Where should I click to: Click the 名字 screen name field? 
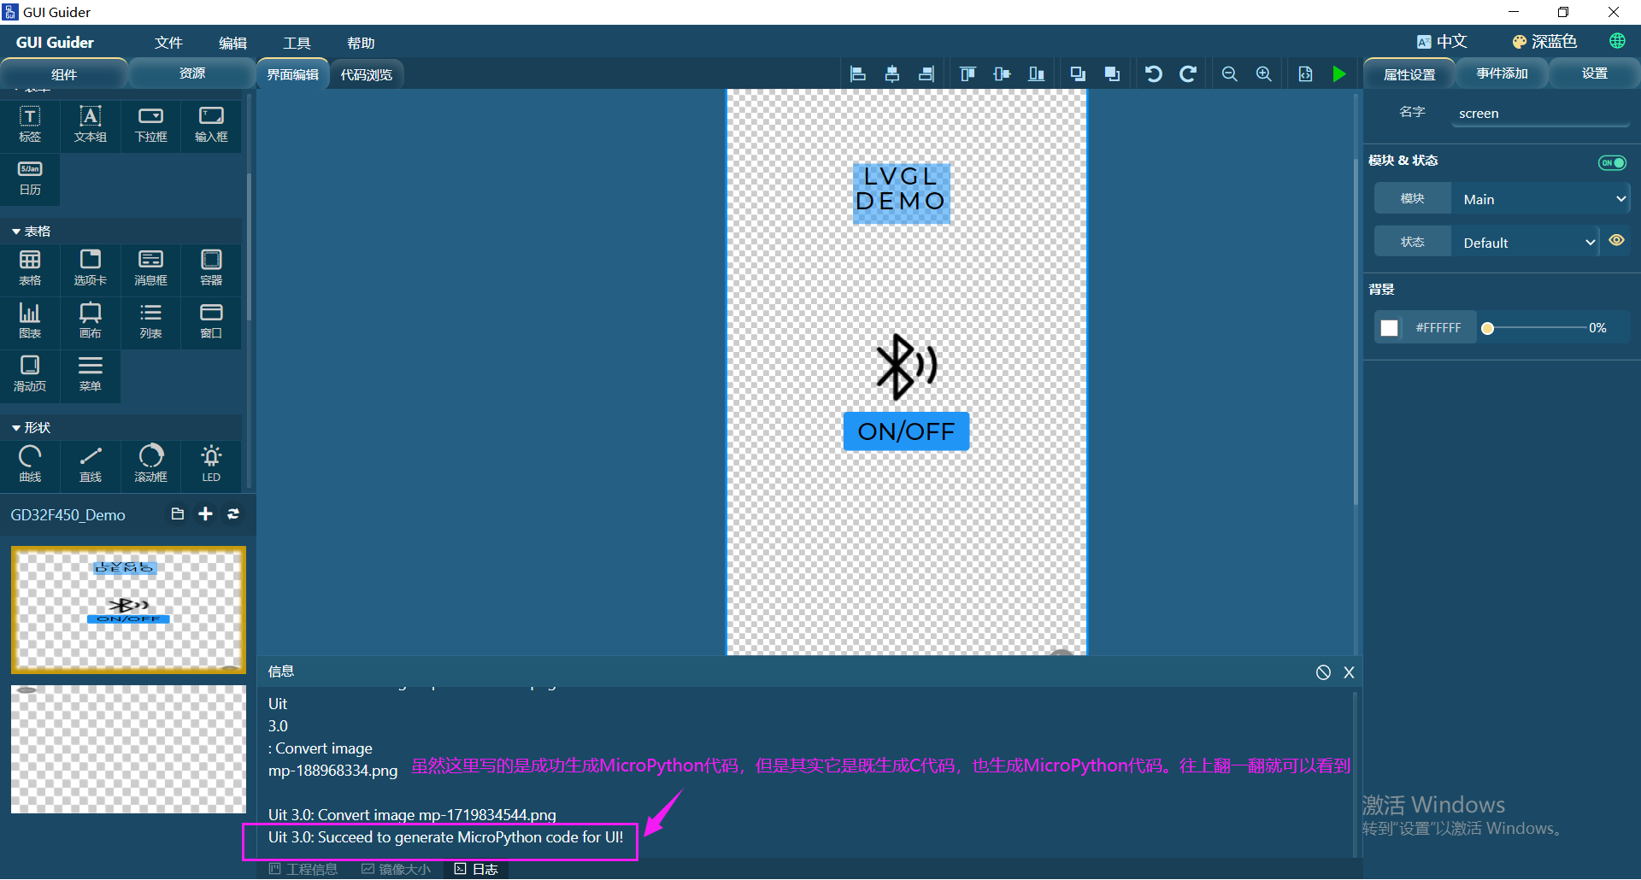click(x=1540, y=113)
